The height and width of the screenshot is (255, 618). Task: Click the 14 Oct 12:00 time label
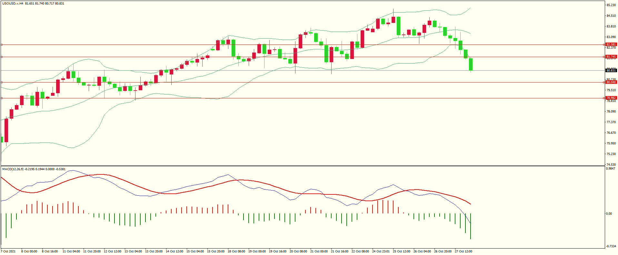point(174,251)
